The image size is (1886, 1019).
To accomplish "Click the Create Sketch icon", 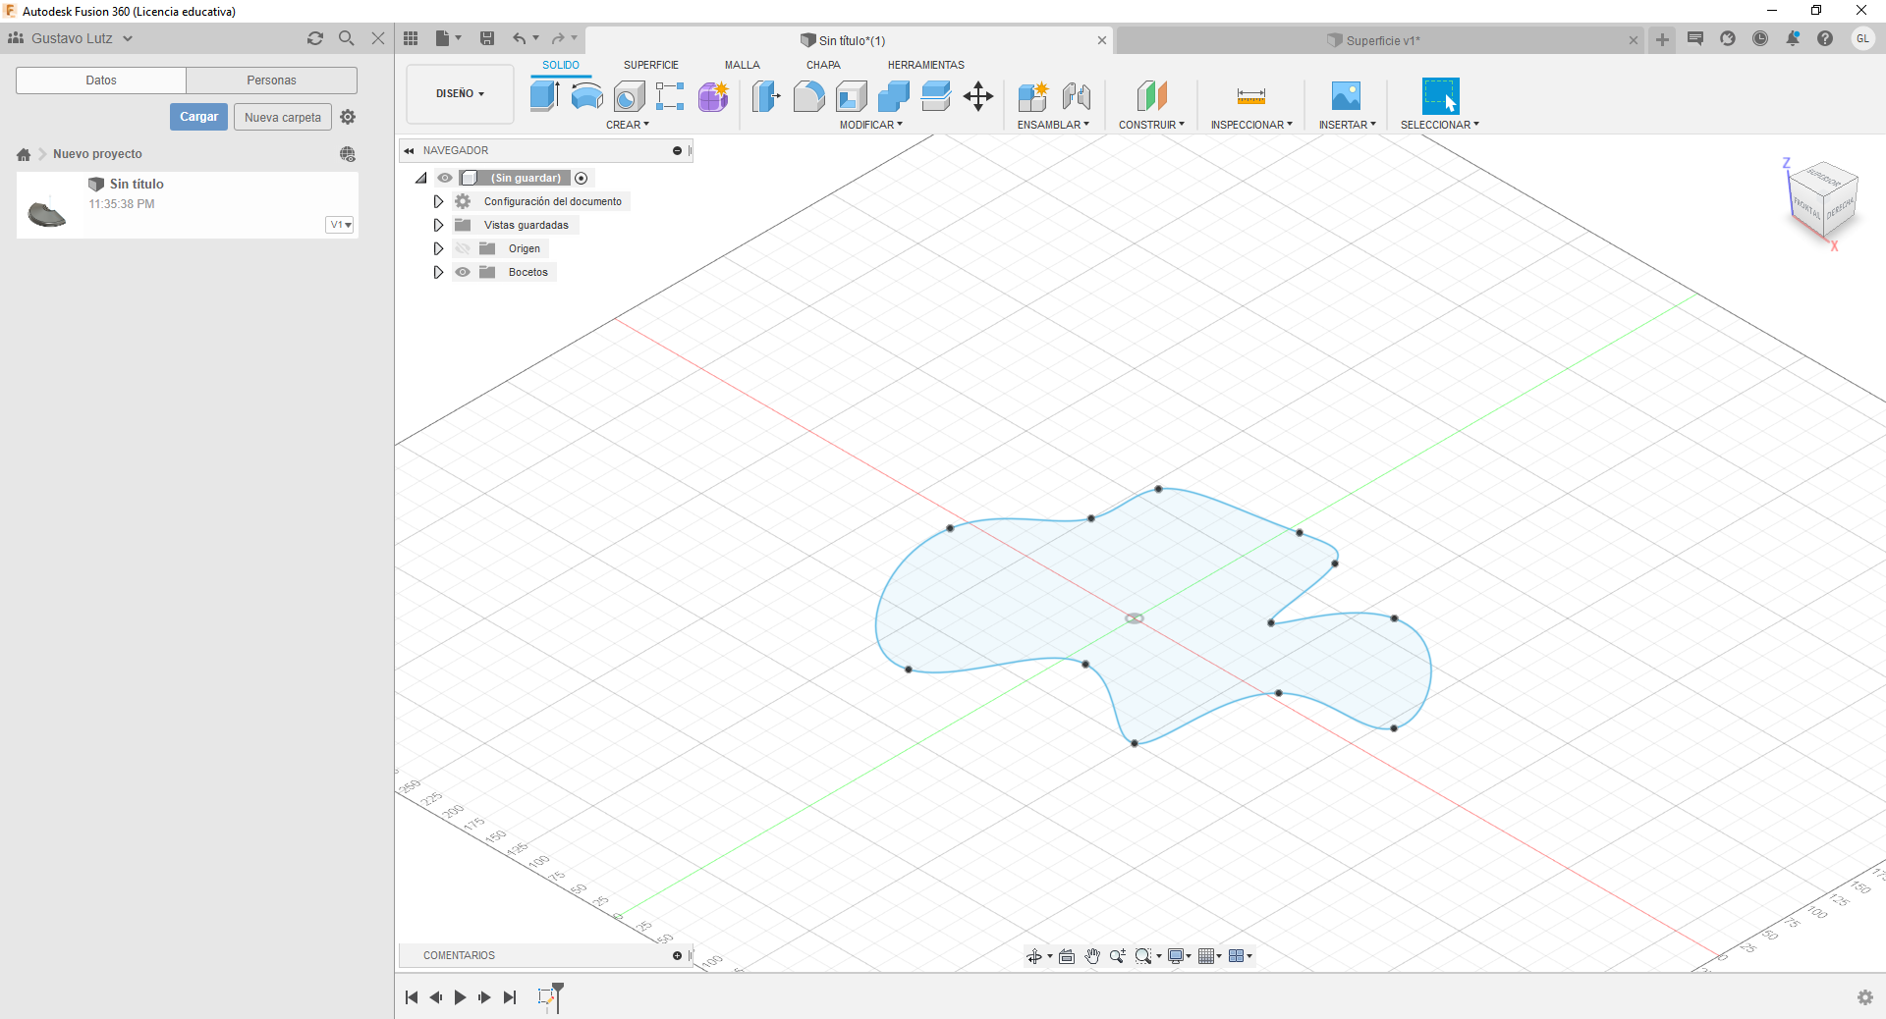I will pyautogui.click(x=670, y=96).
